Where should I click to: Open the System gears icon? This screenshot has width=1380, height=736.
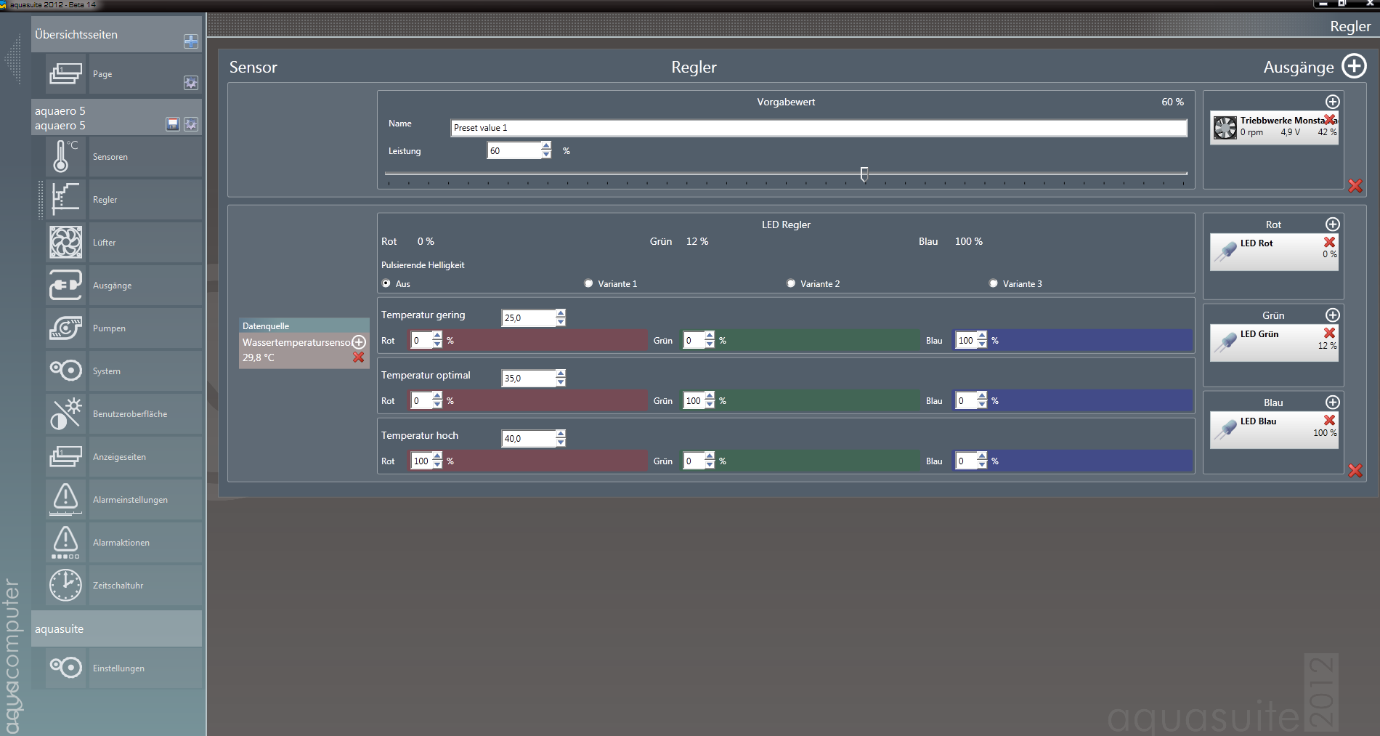point(65,371)
